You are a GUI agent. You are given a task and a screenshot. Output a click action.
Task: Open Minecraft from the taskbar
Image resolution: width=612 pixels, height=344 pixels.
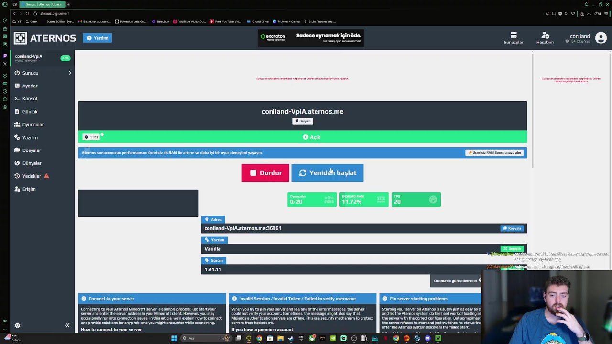[438, 338]
